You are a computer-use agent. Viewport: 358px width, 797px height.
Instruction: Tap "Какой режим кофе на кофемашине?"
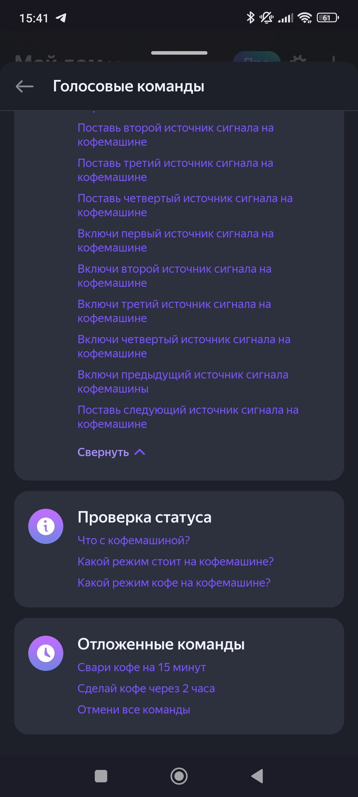[x=174, y=582]
